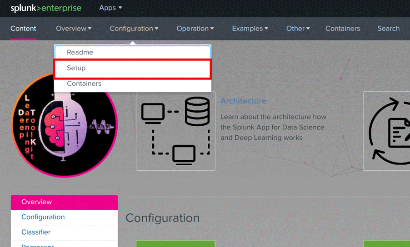Select Configuration in the left sidebar
This screenshot has width=410, height=247.
coord(43,217)
